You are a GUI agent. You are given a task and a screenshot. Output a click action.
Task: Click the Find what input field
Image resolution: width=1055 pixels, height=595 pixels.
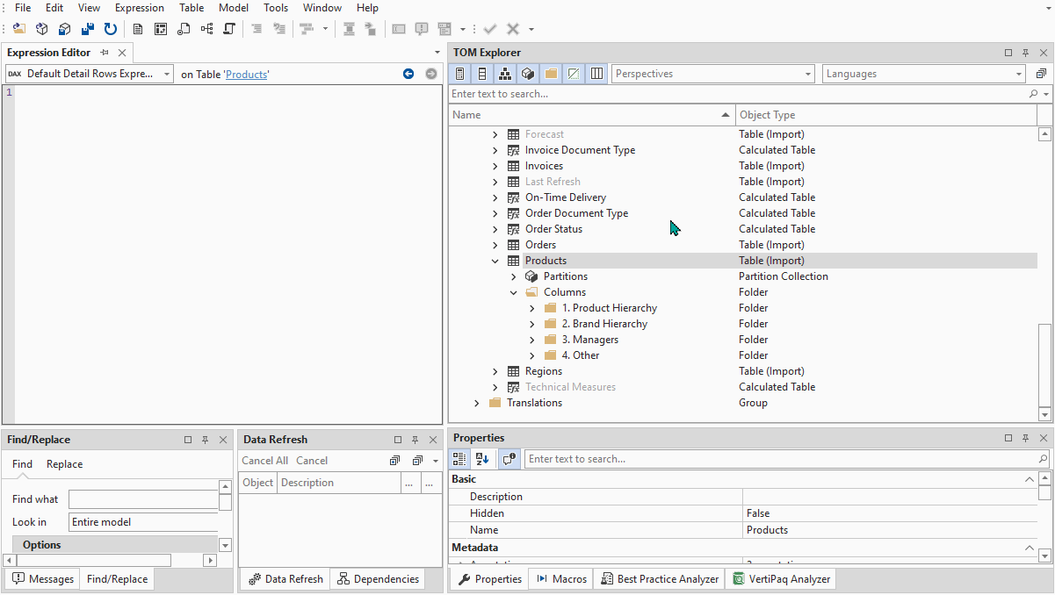click(x=142, y=498)
